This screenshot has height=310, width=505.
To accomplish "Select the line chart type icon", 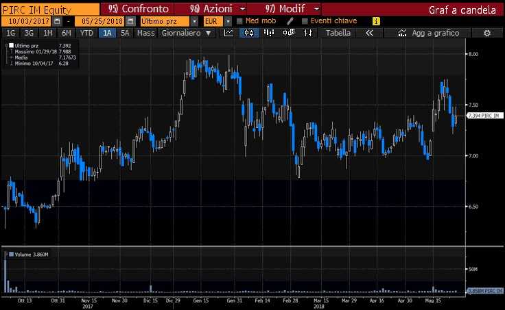I will pos(228,33).
